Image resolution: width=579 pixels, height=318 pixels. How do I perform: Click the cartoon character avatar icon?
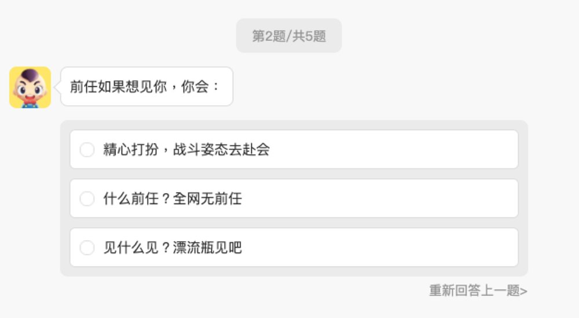[x=30, y=87]
